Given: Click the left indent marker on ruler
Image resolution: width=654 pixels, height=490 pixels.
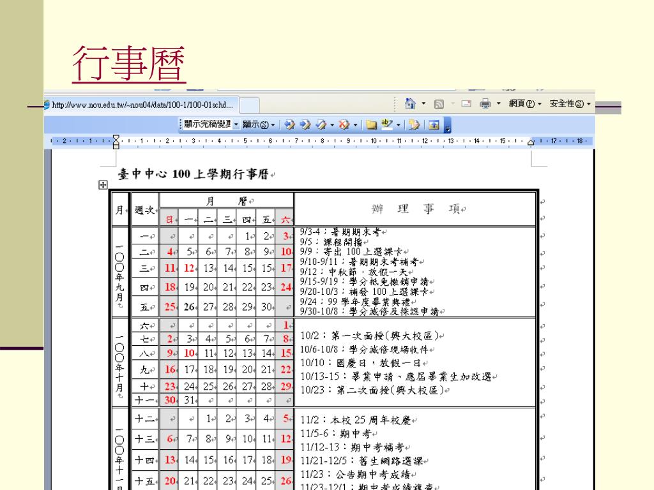Looking at the screenshot, I should pyautogui.click(x=116, y=142).
